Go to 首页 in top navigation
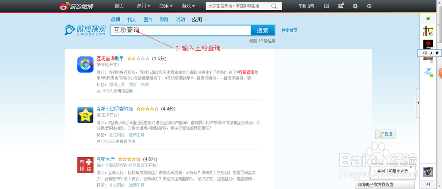The image size is (442, 189). click(119, 6)
